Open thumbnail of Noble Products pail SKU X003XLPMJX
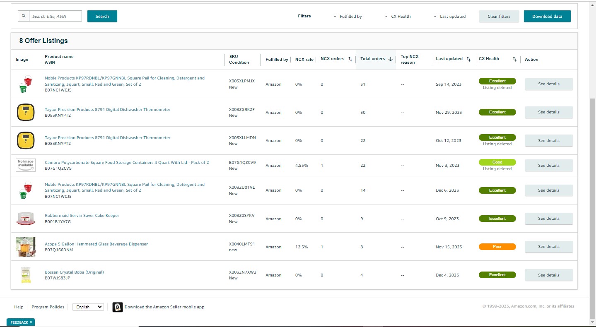 tap(26, 84)
